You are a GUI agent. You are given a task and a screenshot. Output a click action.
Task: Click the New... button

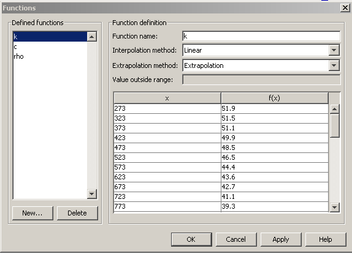pyautogui.click(x=33, y=213)
